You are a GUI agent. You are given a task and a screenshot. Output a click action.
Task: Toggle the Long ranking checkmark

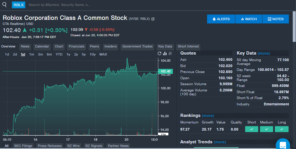pos(282,129)
